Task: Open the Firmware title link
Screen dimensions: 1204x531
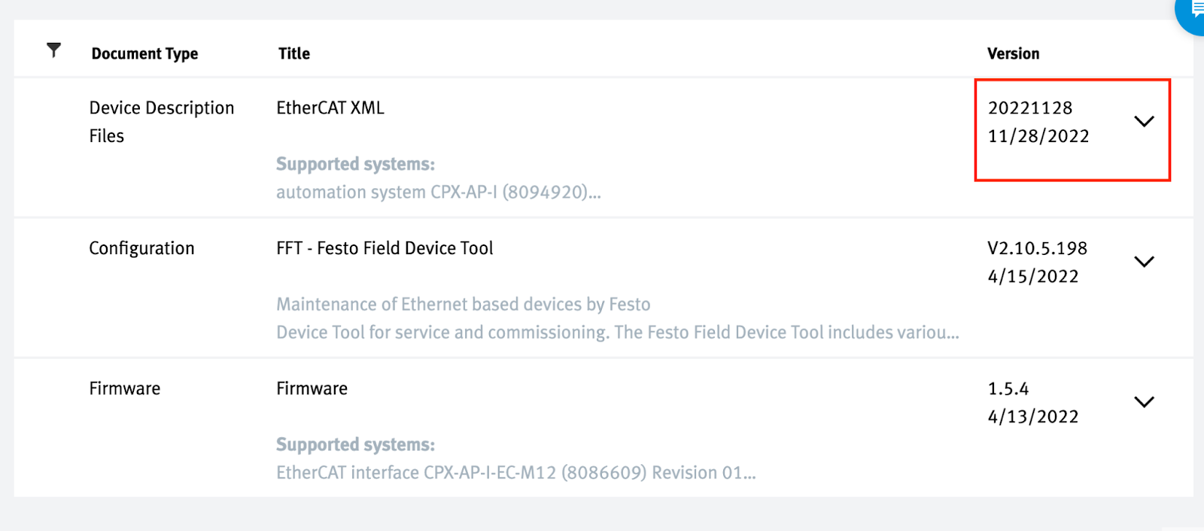Action: pyautogui.click(x=312, y=389)
